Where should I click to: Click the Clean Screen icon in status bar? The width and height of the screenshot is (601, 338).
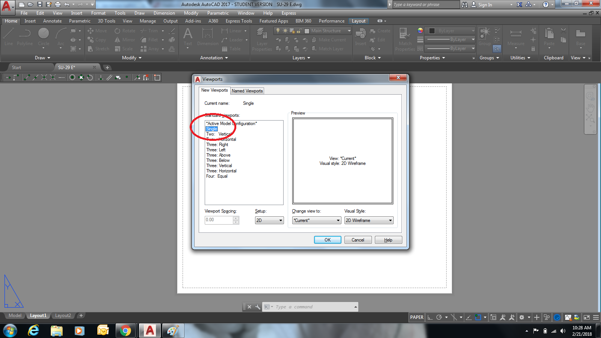click(x=587, y=317)
